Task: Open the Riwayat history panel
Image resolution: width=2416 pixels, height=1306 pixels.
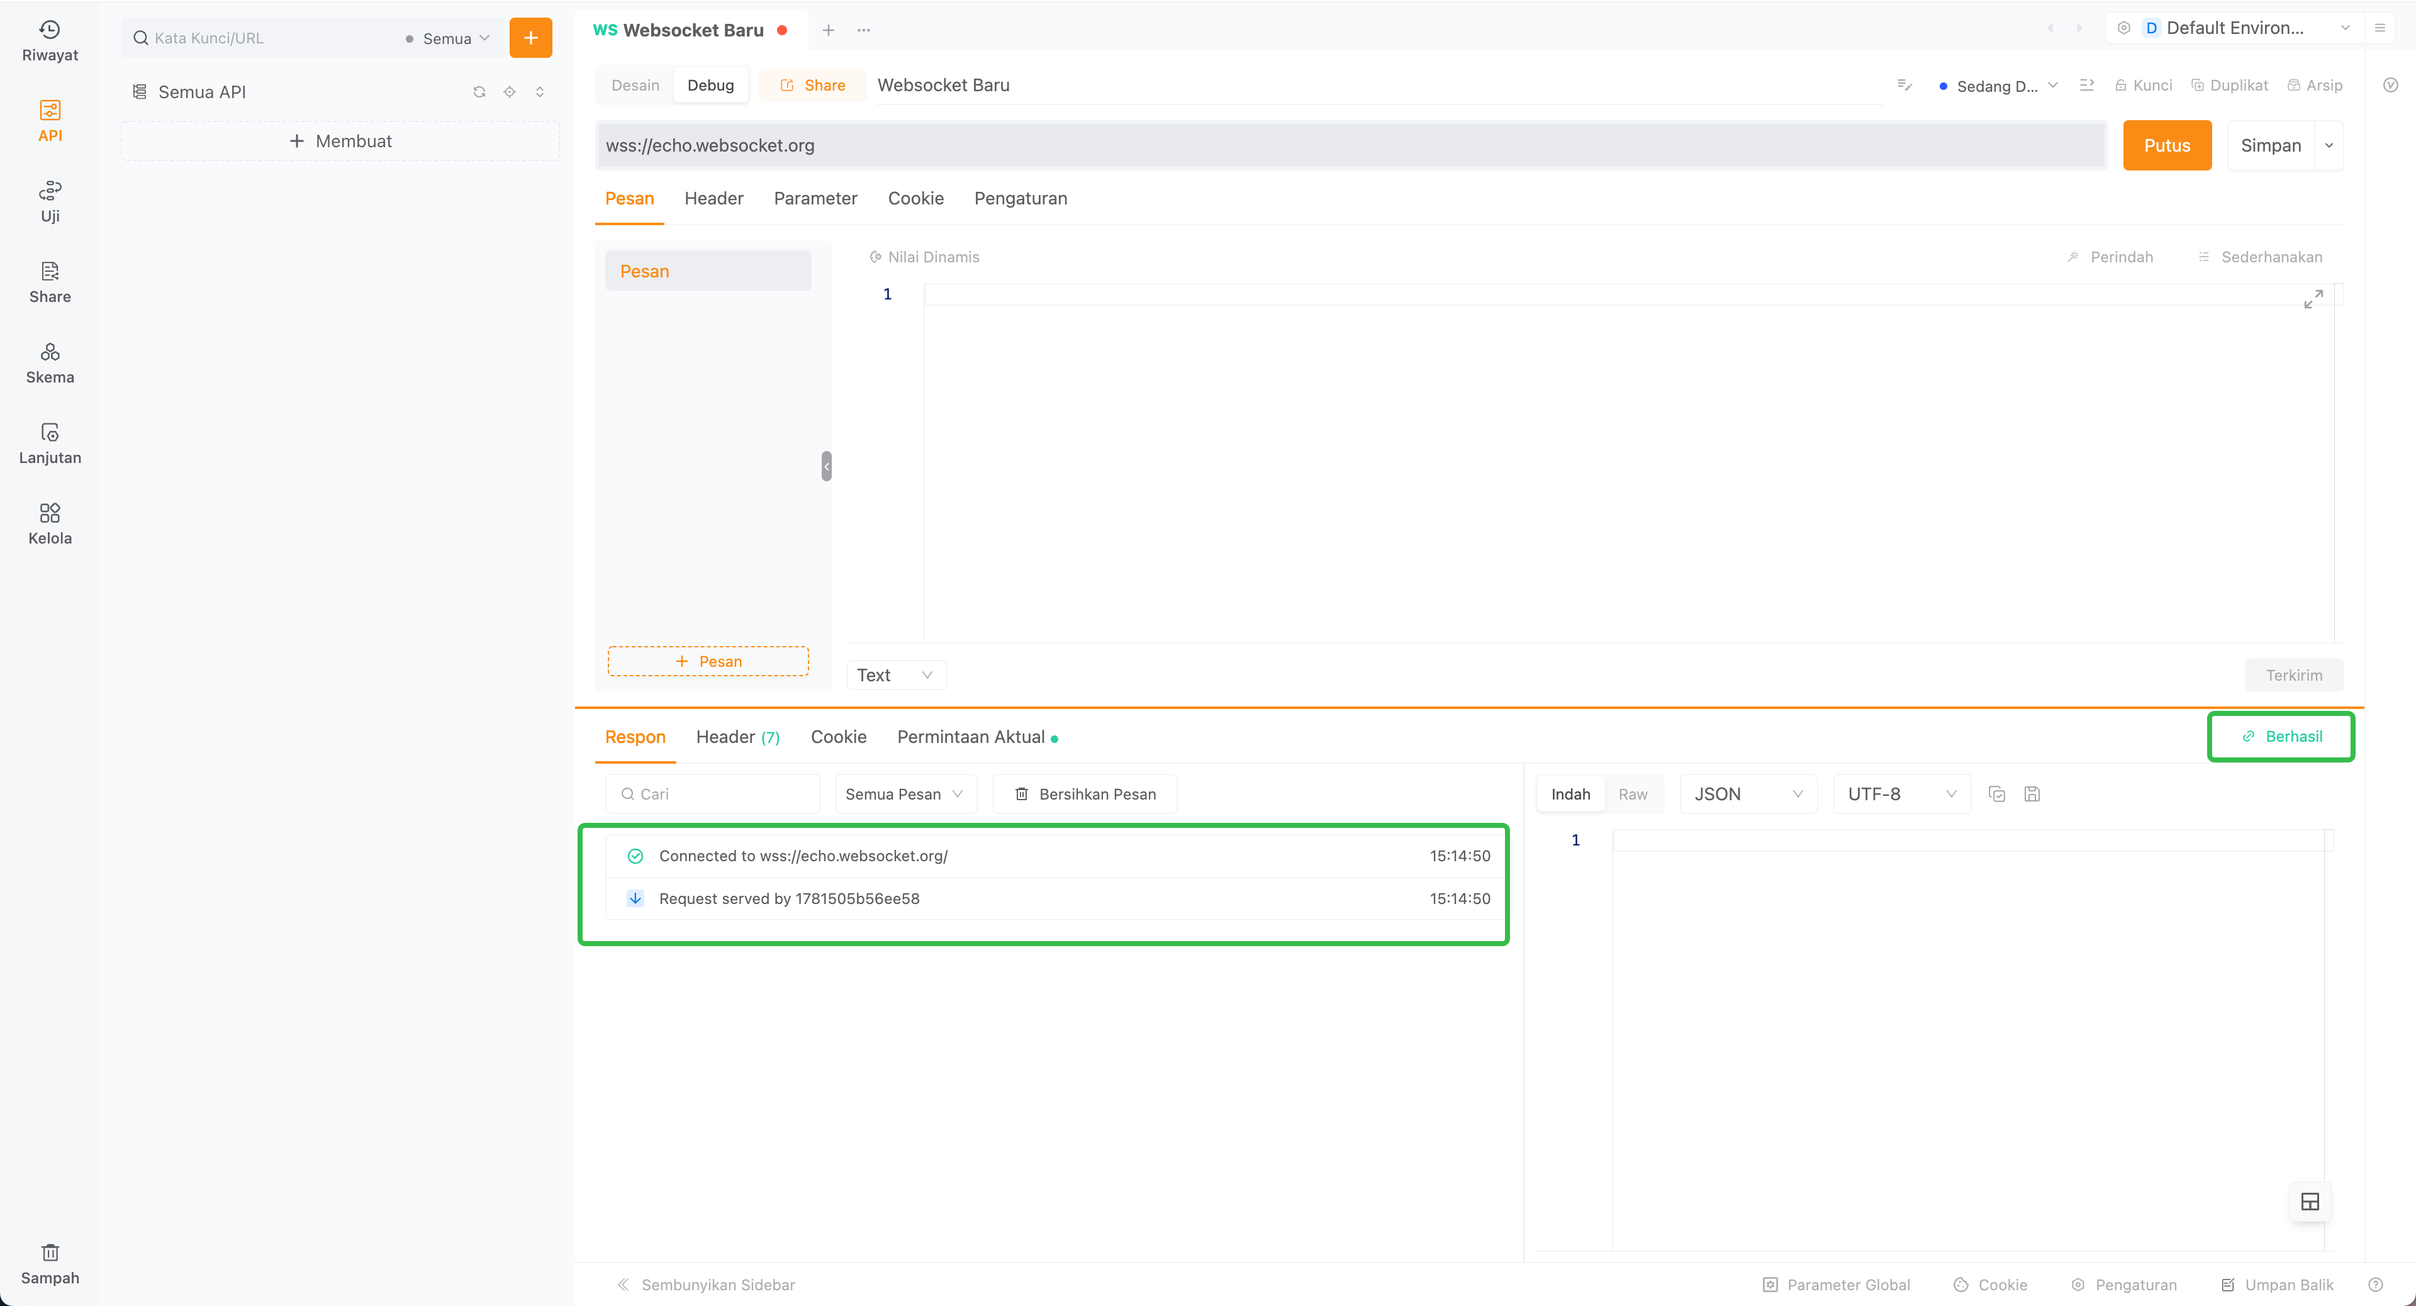Action: (x=50, y=42)
